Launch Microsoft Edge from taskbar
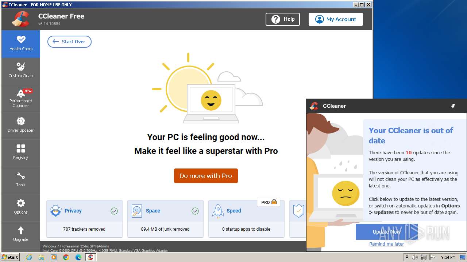Screen dimensions: 467x262 [x=78, y=257]
